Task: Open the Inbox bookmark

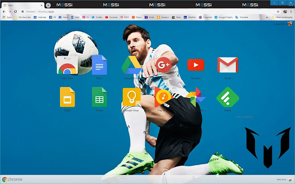Action: pos(63,17)
